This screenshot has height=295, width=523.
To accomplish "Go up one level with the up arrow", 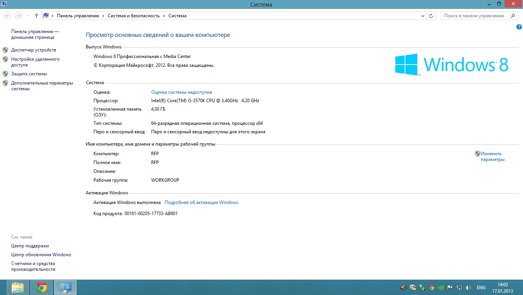I will pyautogui.click(x=37, y=16).
